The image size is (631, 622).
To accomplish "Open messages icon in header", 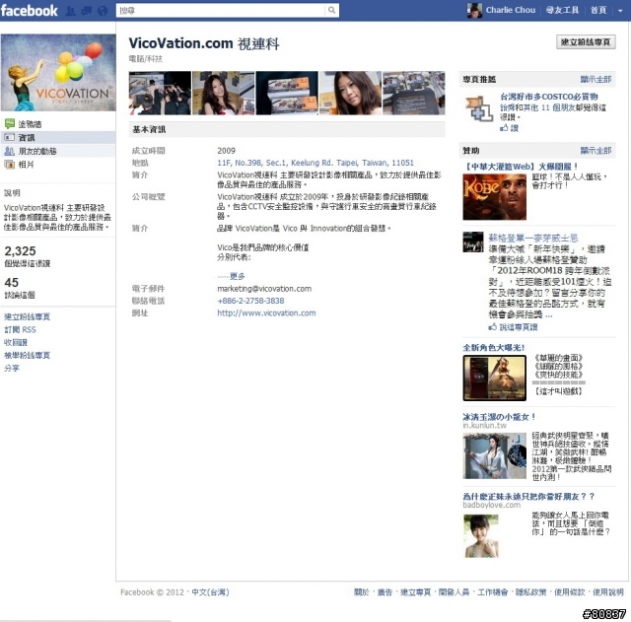I will coord(87,11).
